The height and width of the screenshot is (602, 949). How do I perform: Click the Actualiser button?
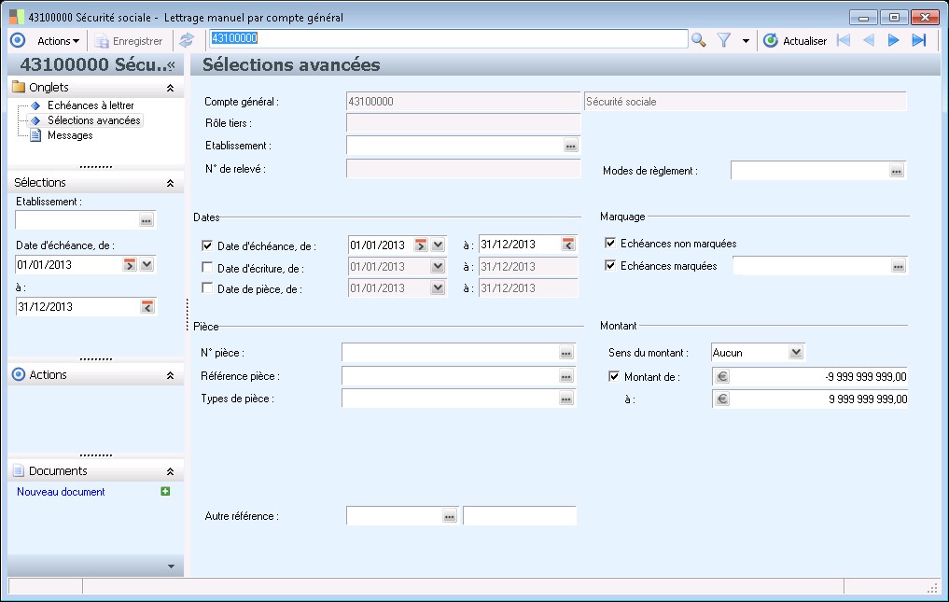[795, 40]
